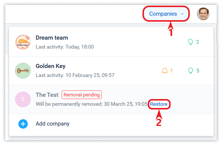Click the Add company label

point(52,124)
